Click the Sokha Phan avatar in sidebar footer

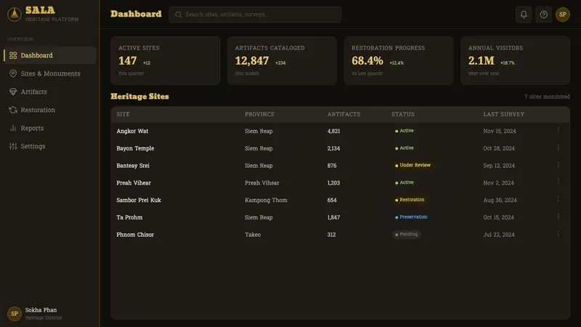point(14,314)
